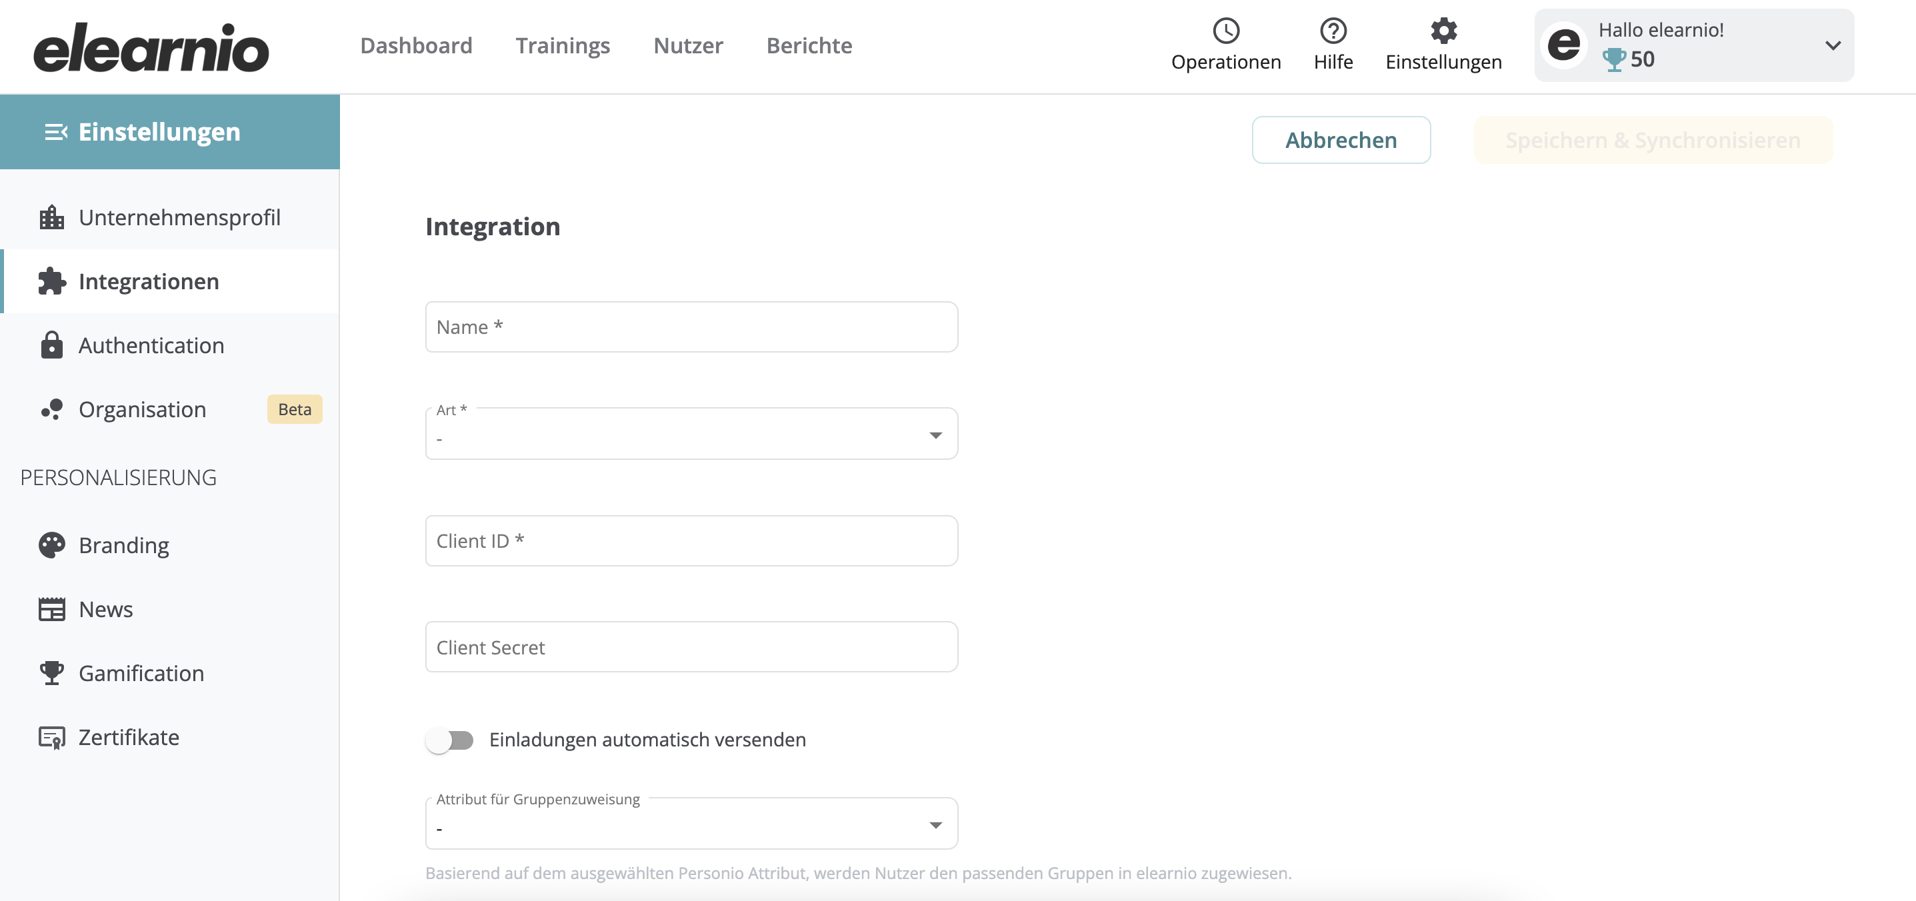Image resolution: width=1916 pixels, height=901 pixels.
Task: Click the points value 50
Action: click(1642, 59)
